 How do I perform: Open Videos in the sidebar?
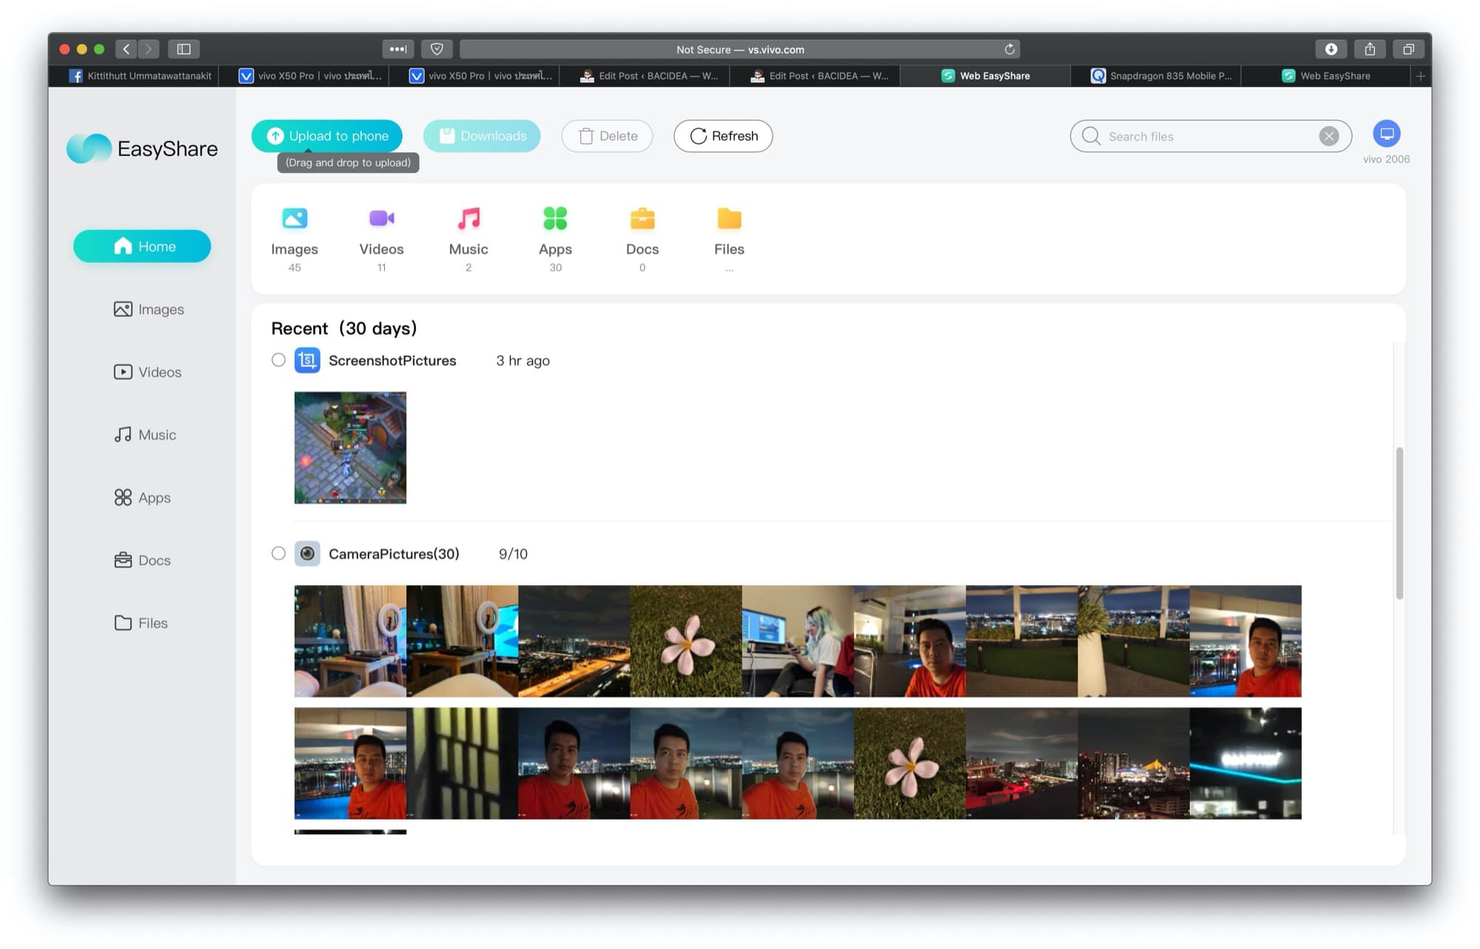[x=147, y=372]
